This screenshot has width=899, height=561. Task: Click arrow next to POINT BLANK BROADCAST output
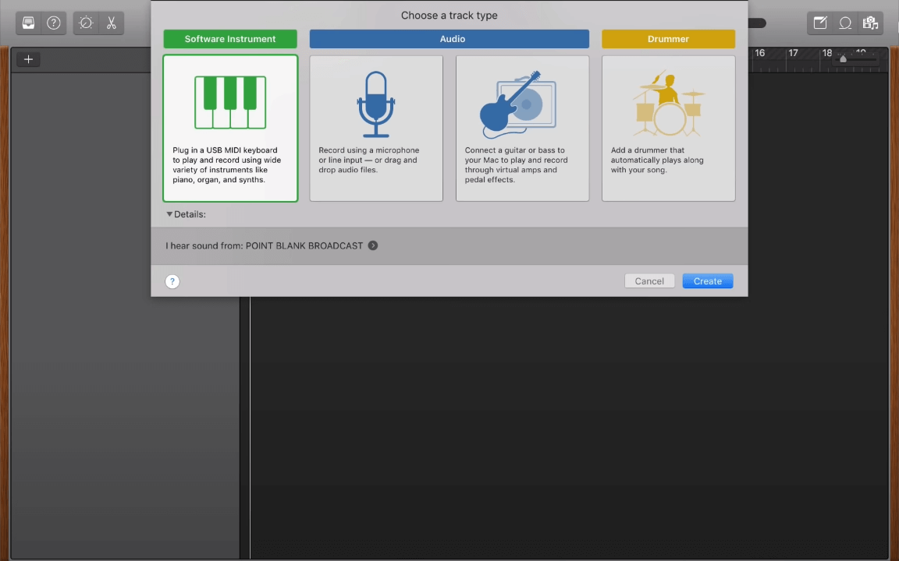[373, 245]
